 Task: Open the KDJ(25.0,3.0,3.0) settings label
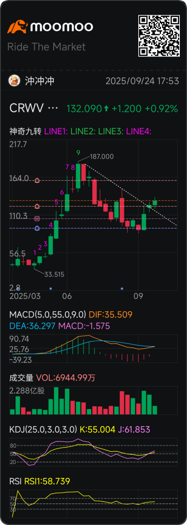click(x=43, y=429)
